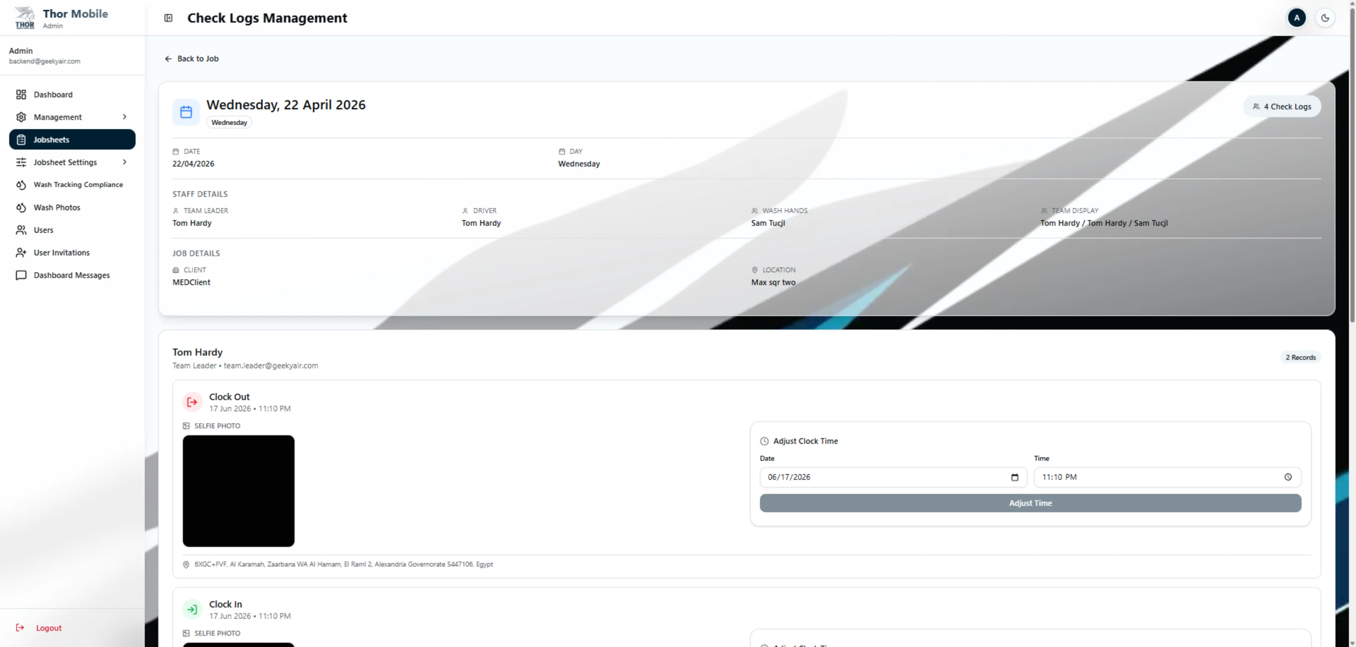Click the Clock In entry title

(226, 604)
